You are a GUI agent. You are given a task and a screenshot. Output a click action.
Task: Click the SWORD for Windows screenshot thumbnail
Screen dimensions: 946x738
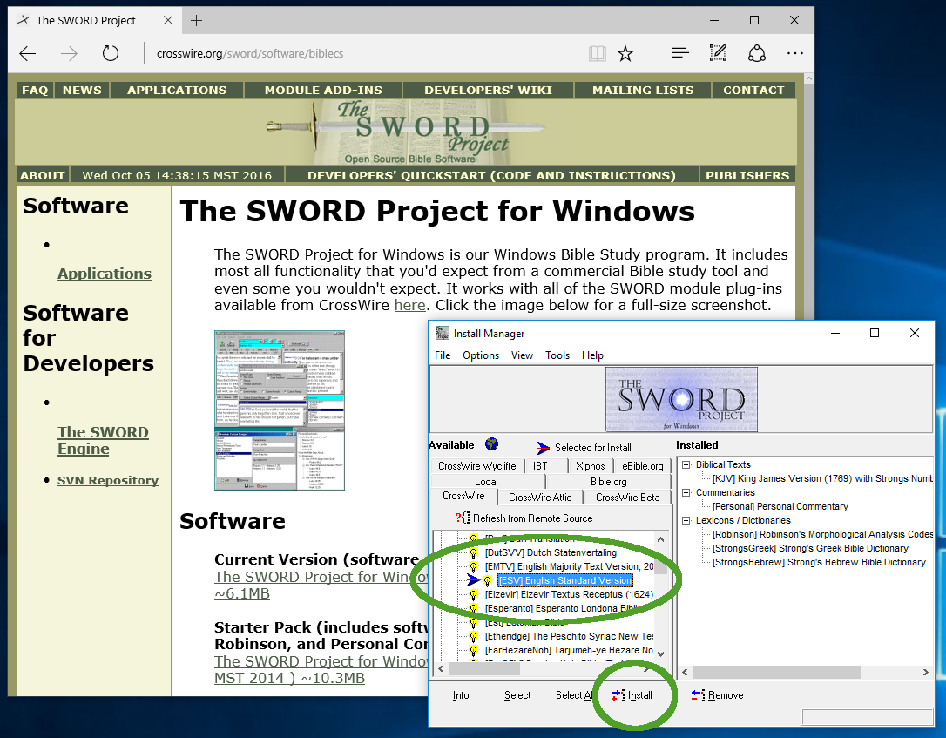280,410
